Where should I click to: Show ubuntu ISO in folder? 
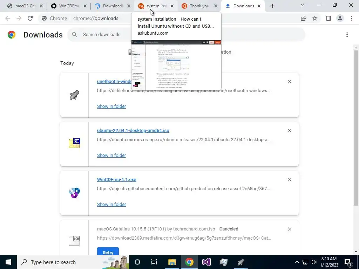click(x=111, y=155)
